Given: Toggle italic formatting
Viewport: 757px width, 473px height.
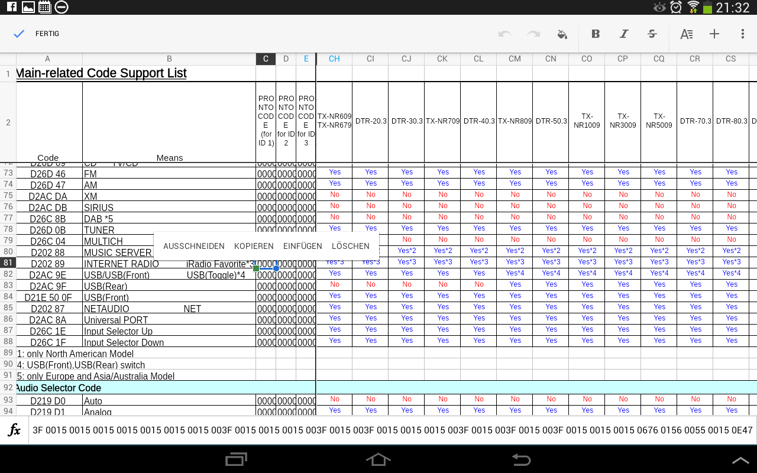Looking at the screenshot, I should 624,34.
